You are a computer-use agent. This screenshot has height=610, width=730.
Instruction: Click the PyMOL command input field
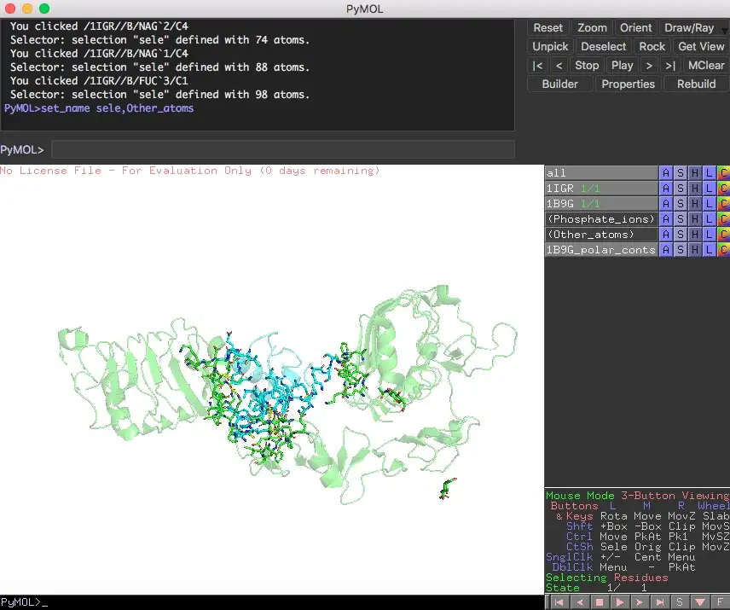click(282, 150)
